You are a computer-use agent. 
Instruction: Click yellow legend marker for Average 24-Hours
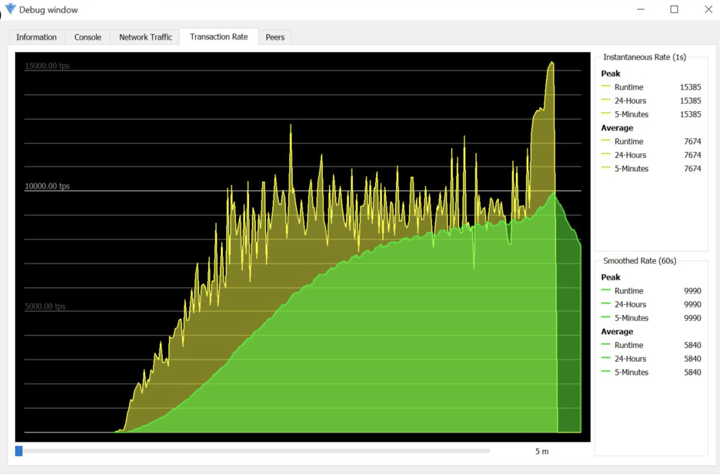coord(606,154)
